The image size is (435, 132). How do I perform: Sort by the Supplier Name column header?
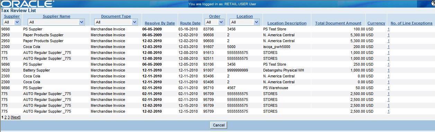[56, 16]
